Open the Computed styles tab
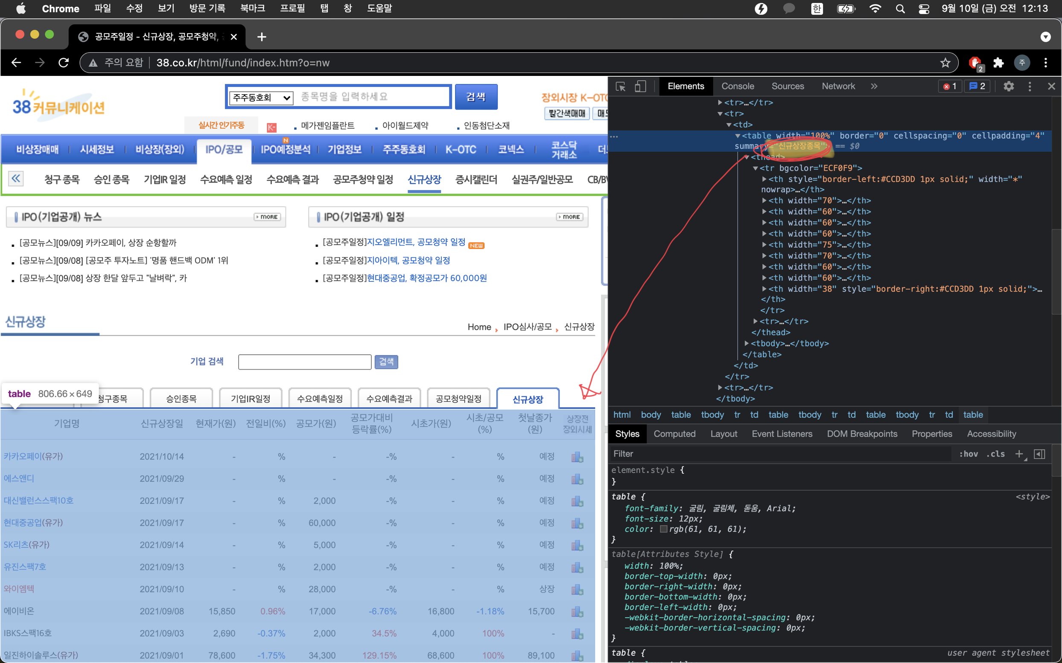The height and width of the screenshot is (663, 1062). click(x=674, y=434)
